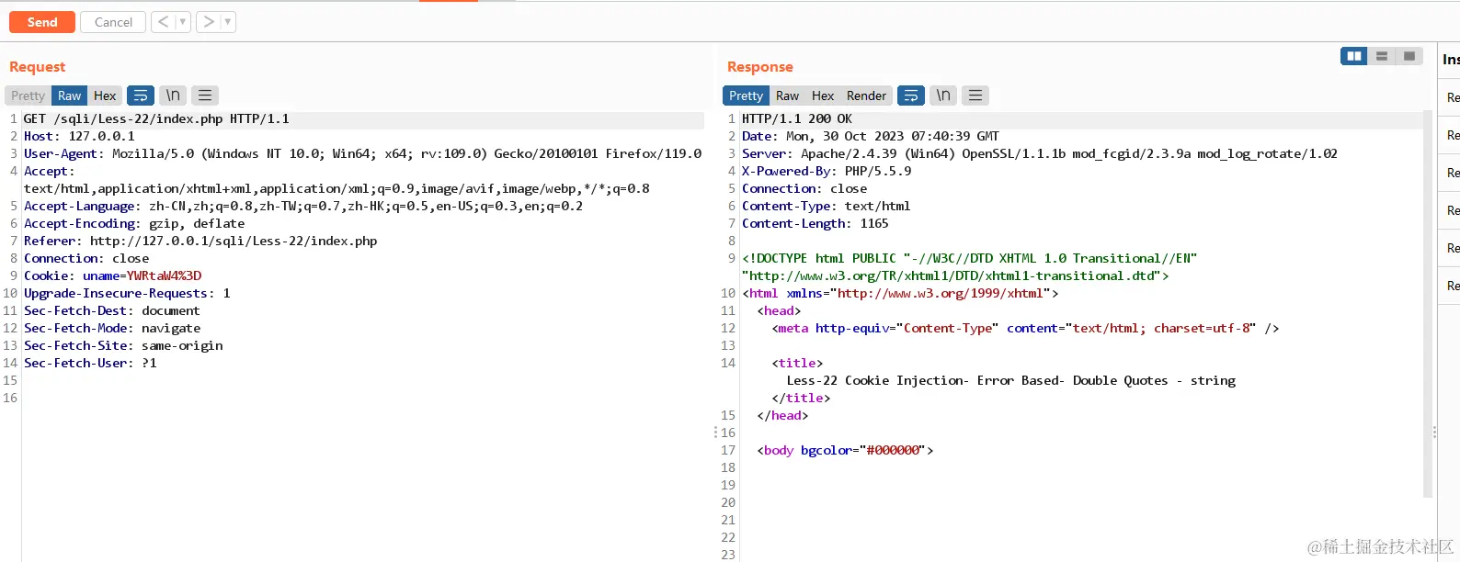Image resolution: width=1460 pixels, height=562 pixels.
Task: Click the body bgcolor line in Response
Action: click(845, 450)
